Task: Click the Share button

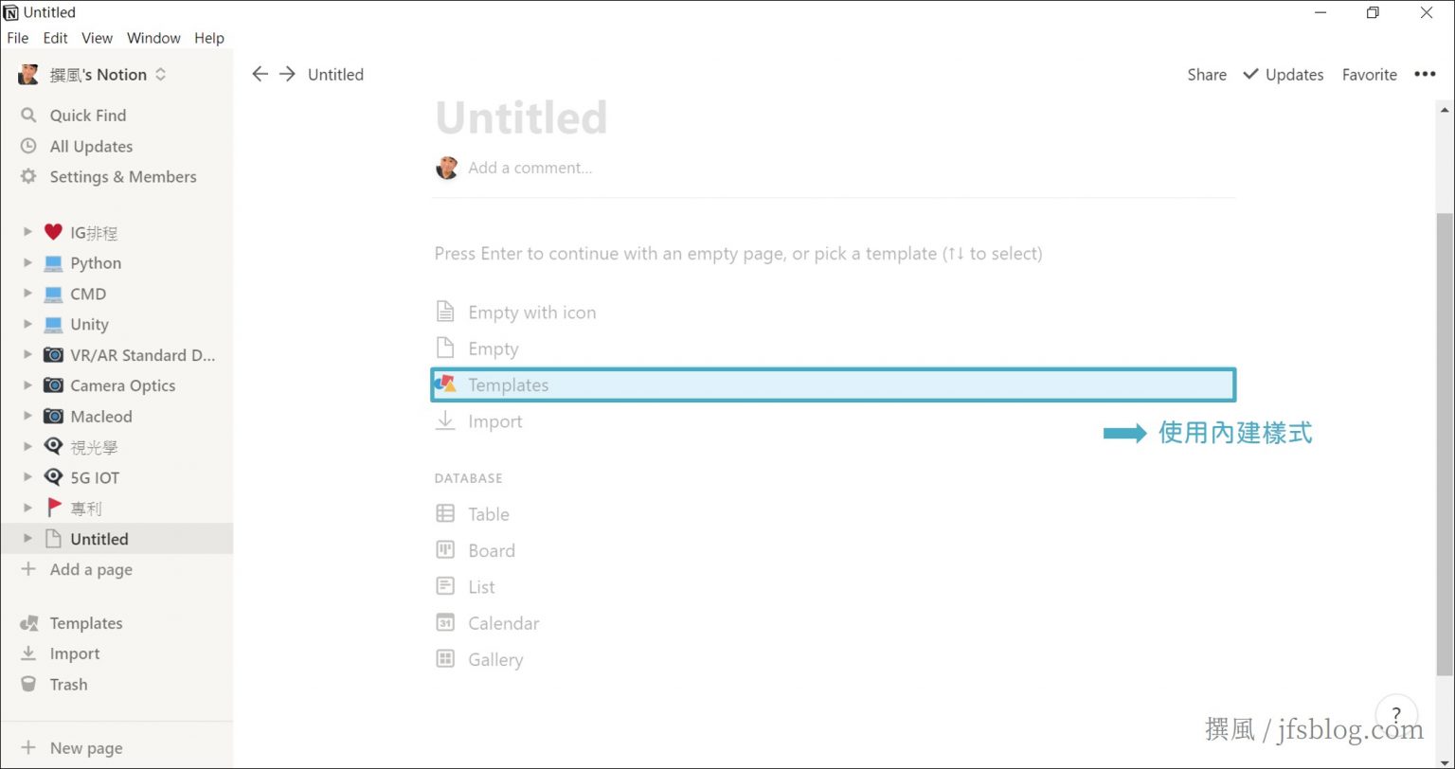Action: [1207, 74]
